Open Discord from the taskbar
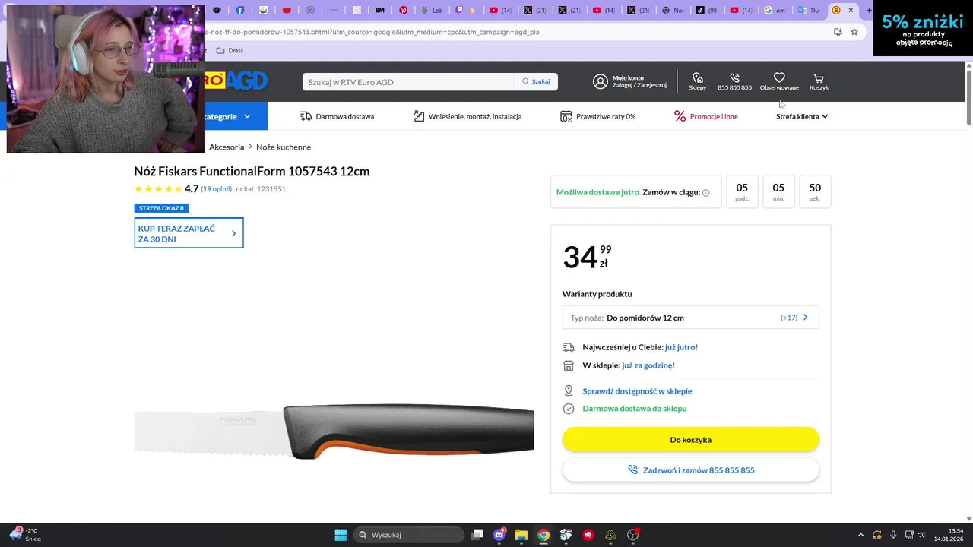973x547 pixels. tap(499, 535)
